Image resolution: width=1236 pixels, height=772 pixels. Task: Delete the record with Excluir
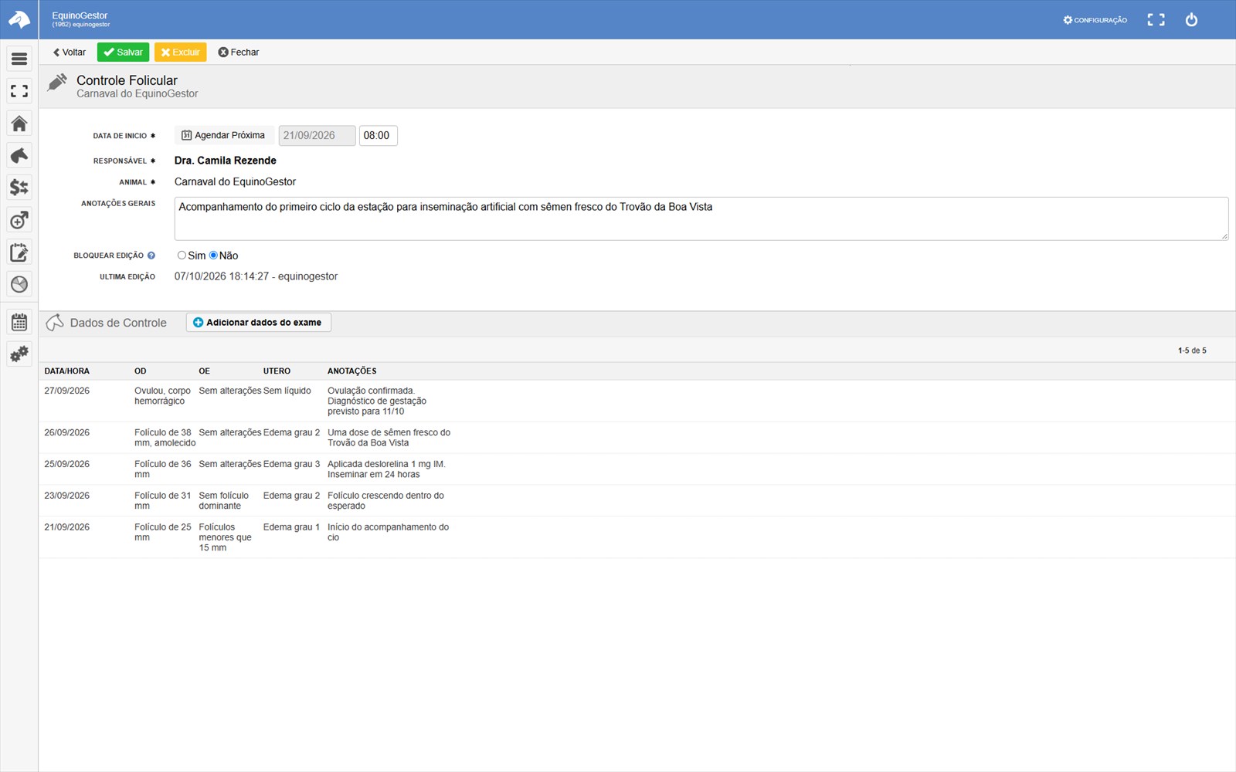(180, 52)
